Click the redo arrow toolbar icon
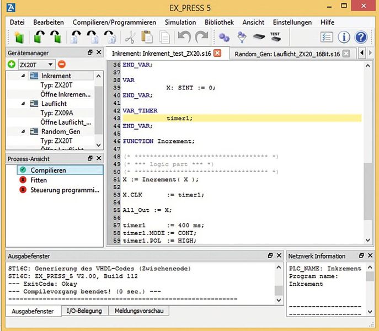Screen dimensions: 379x331 [202, 37]
